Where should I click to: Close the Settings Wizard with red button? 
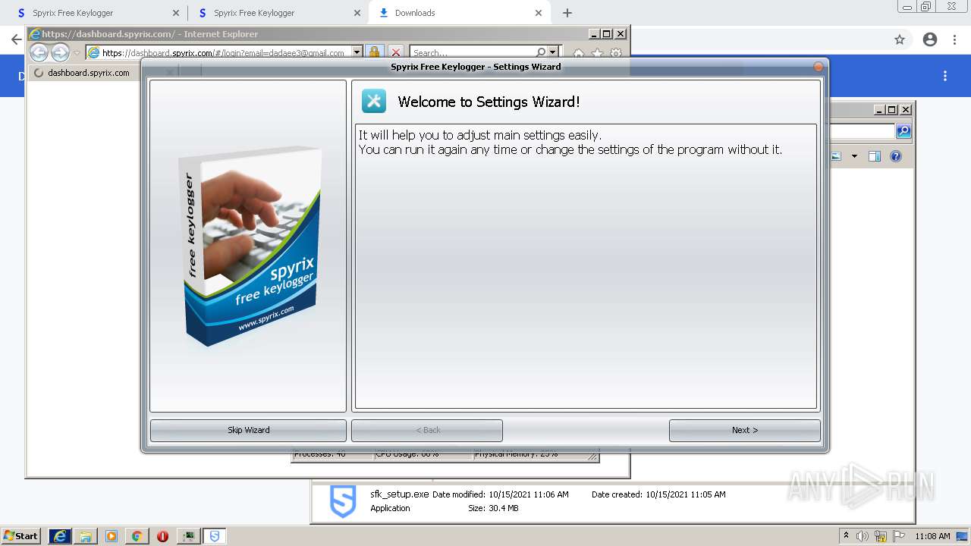tap(818, 67)
